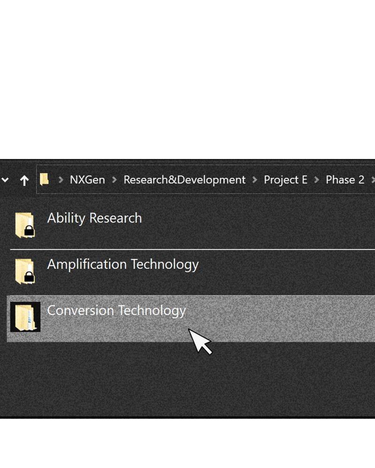Click the Conversion Technology folder icon

coord(25,317)
